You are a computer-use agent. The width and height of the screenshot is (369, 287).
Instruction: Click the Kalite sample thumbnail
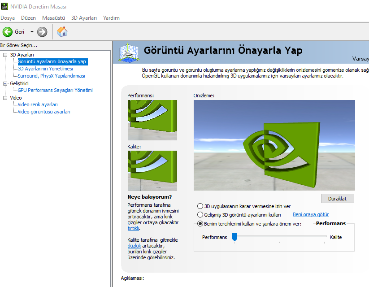[x=152, y=171]
